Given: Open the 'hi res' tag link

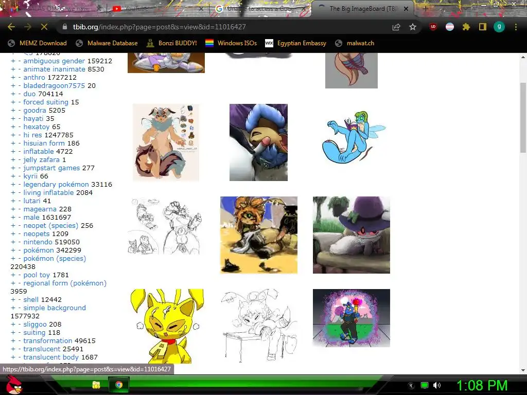Looking at the screenshot, I should pyautogui.click(x=32, y=135).
